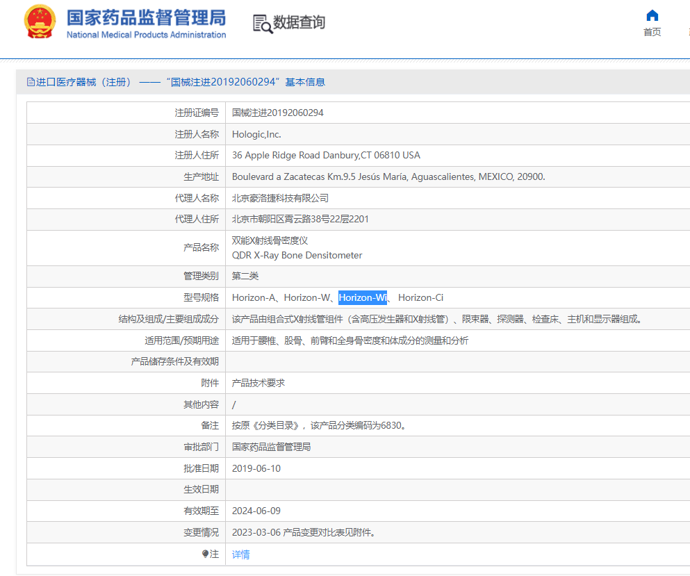Click the bulb icon beside 注
Viewport: 690px width, 576px height.
coord(205,554)
